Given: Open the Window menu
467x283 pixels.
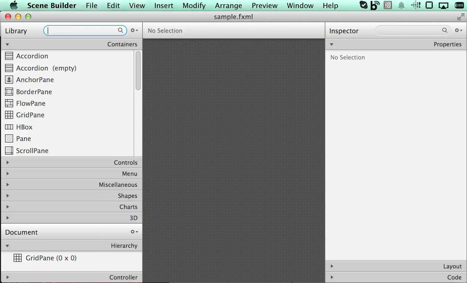Looking at the screenshot, I should (x=300, y=5).
